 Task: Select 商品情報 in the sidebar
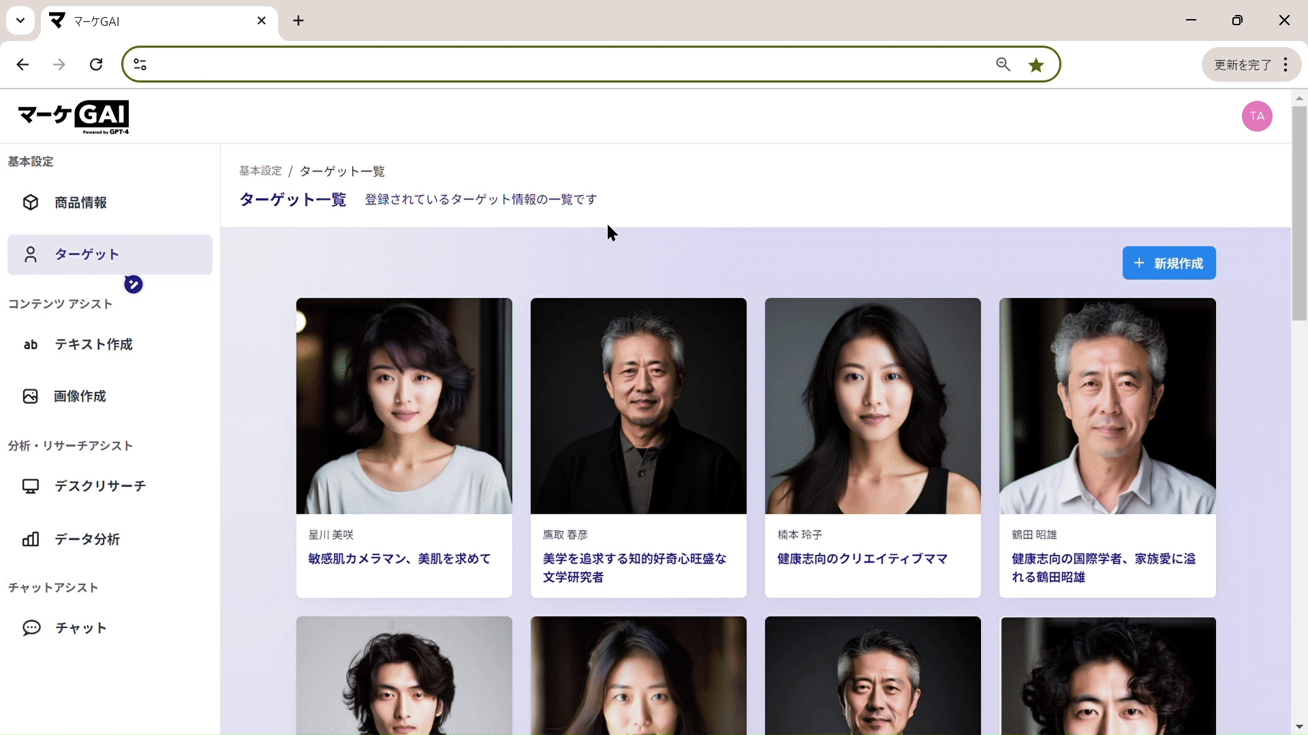110,203
